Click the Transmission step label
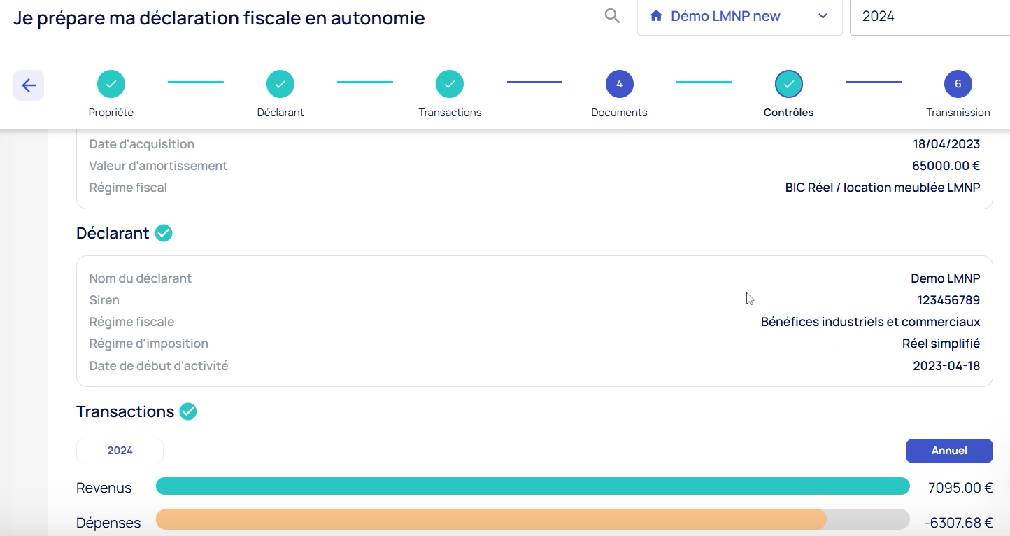The image size is (1010, 536). 958,113
